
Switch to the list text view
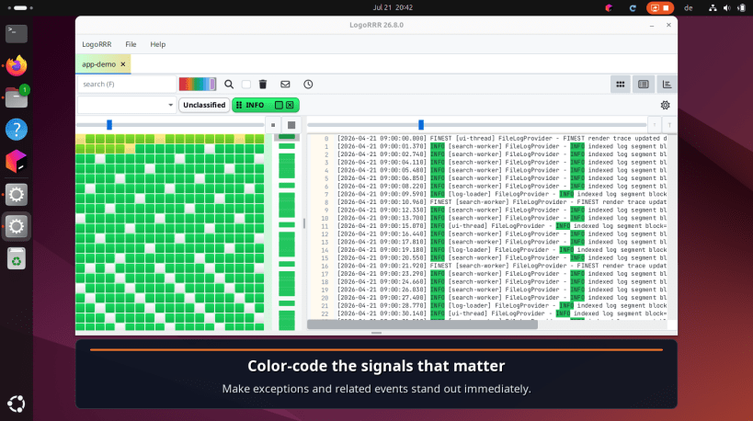[644, 85]
